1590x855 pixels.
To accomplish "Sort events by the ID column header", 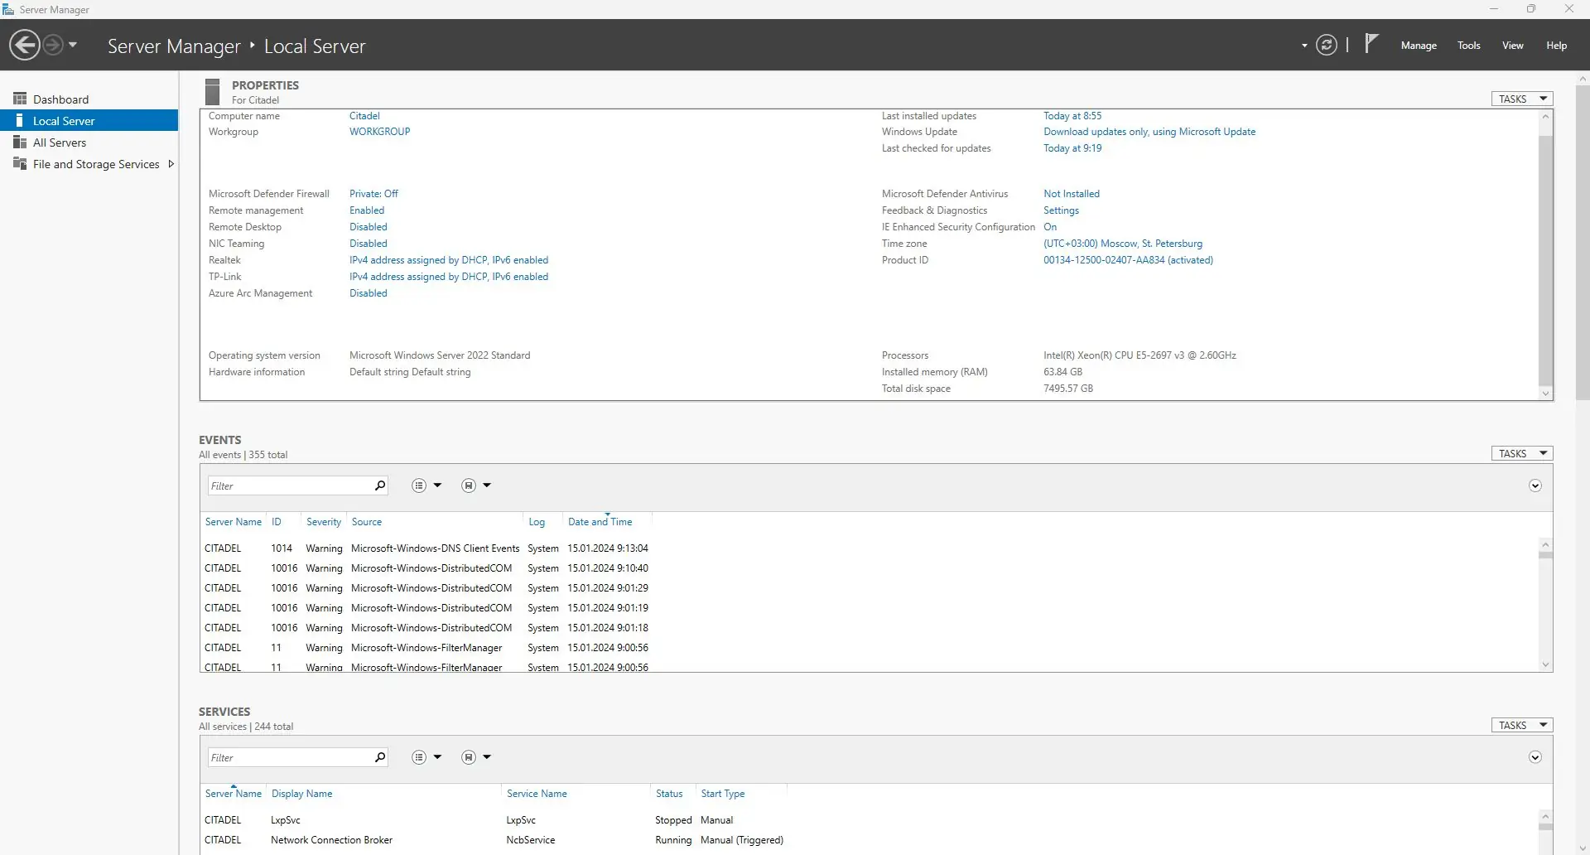I will 277,522.
